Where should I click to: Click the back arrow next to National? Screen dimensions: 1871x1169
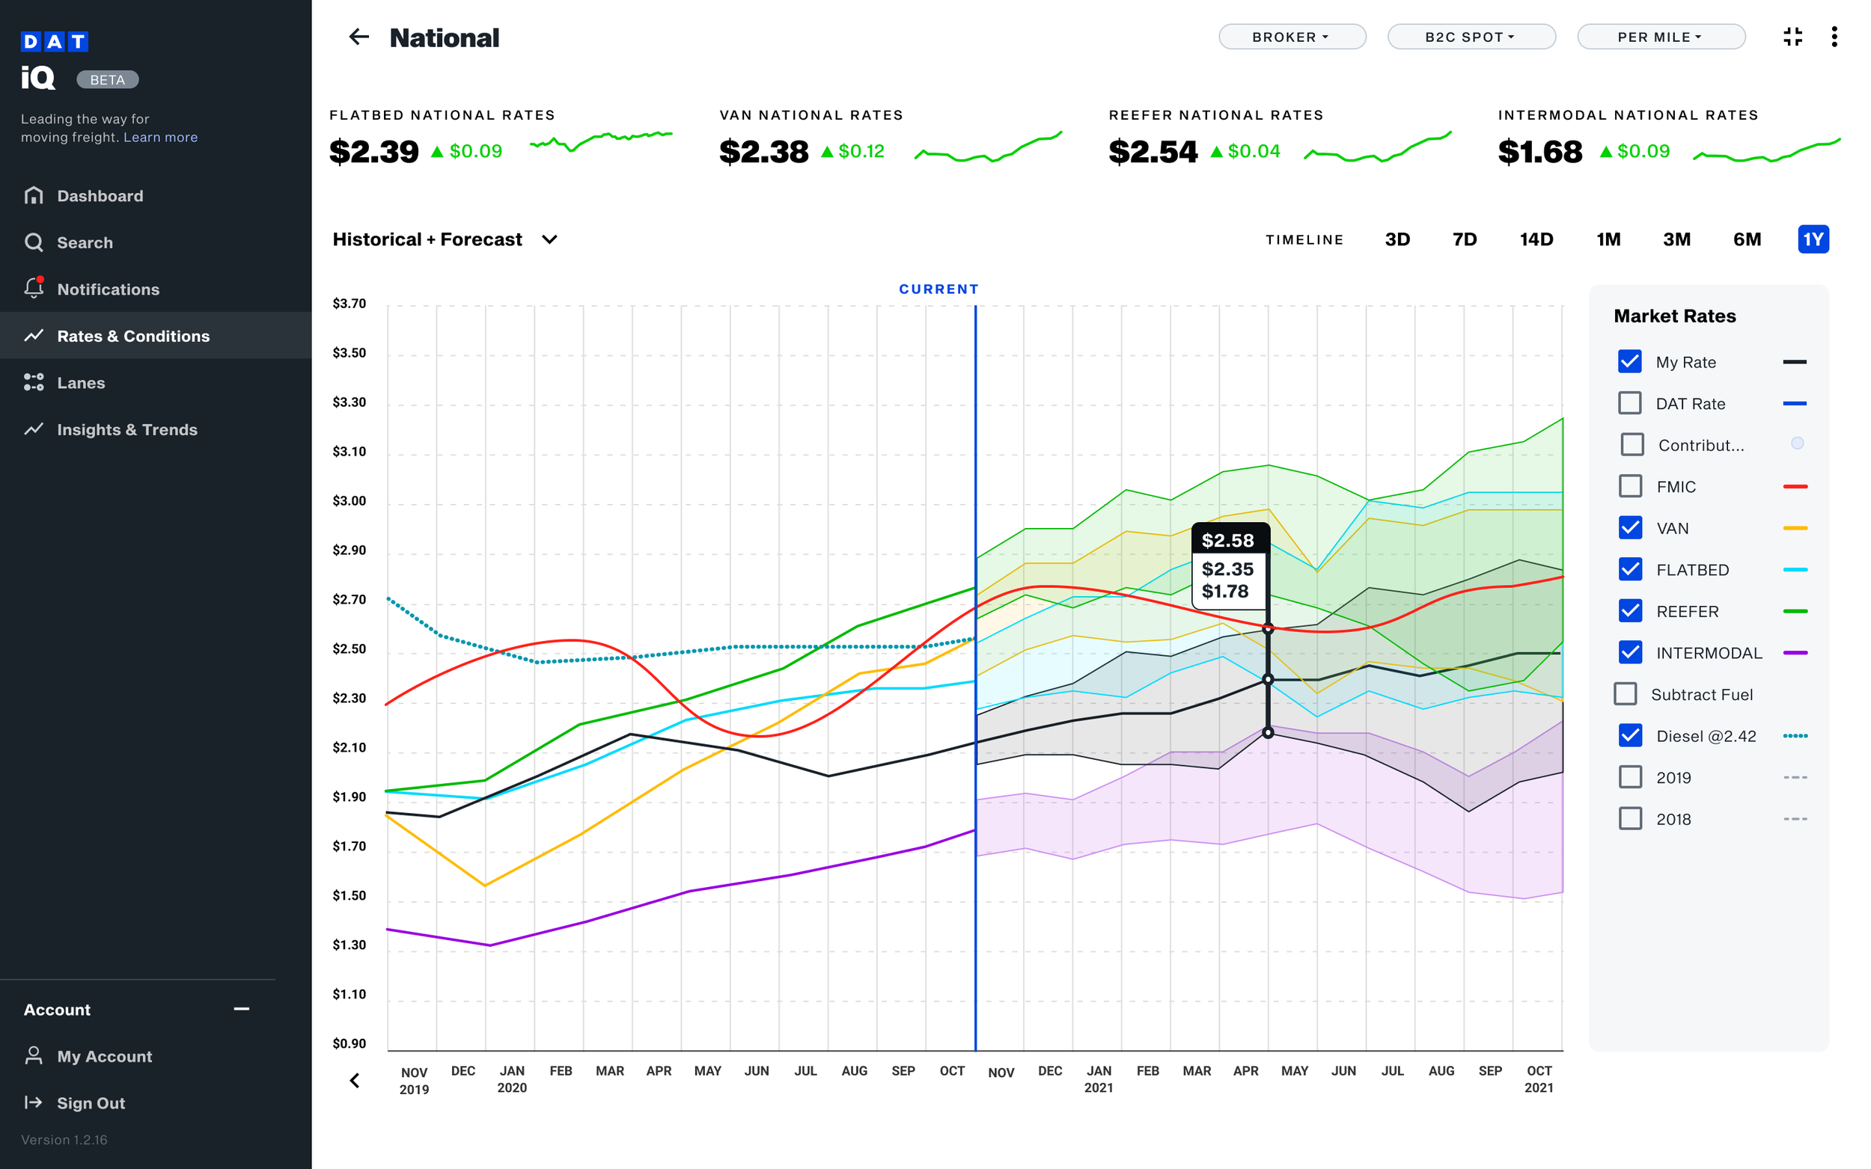point(359,37)
